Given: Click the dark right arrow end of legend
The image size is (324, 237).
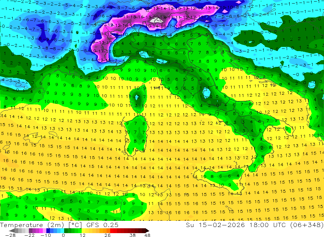Looking at the screenshot, I should coord(147,231).
